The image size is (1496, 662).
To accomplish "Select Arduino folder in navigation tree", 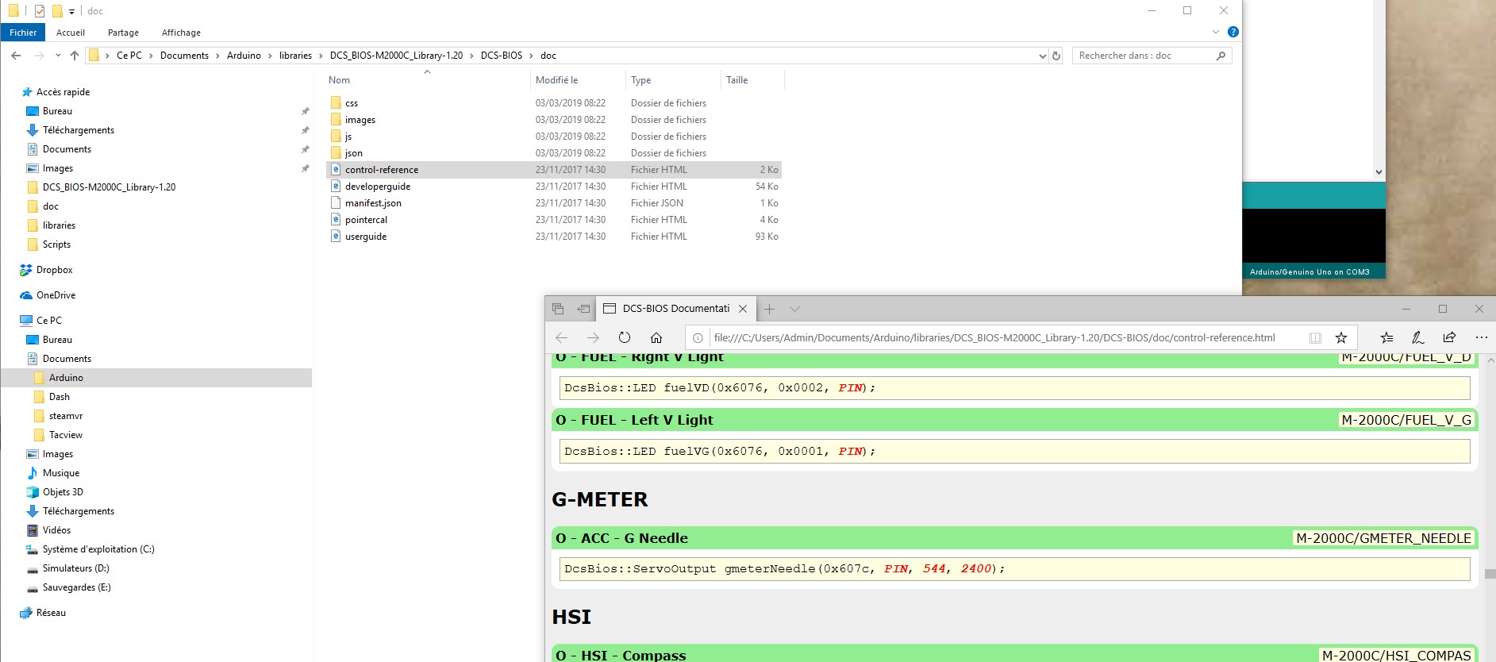I will point(66,378).
